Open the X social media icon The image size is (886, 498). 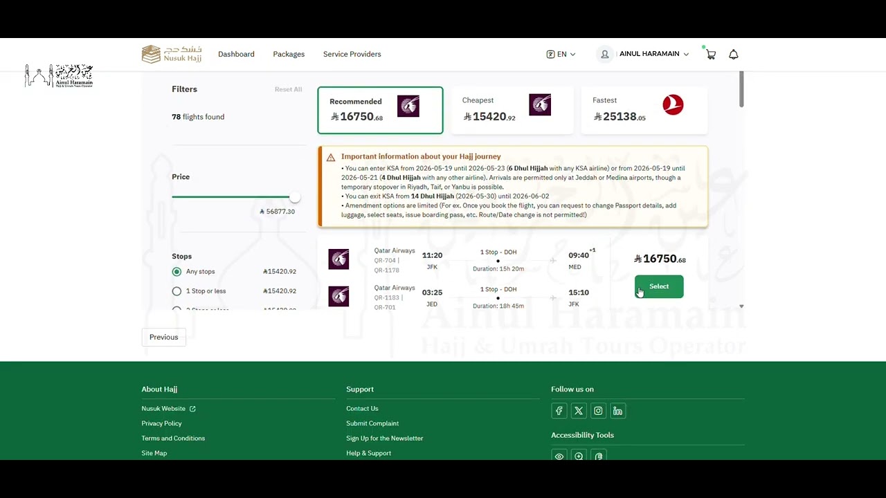click(x=579, y=411)
